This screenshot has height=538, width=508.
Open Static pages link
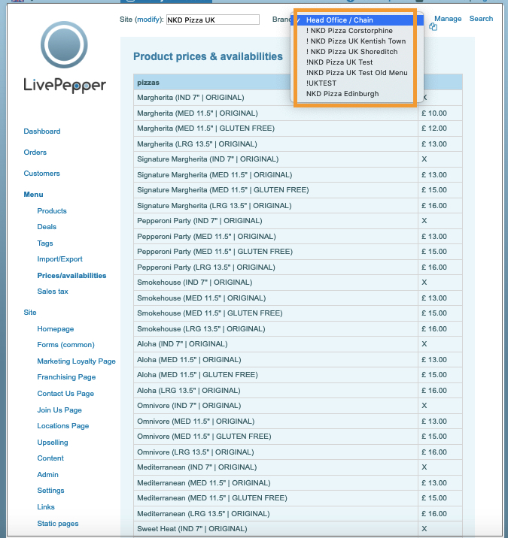(x=58, y=523)
